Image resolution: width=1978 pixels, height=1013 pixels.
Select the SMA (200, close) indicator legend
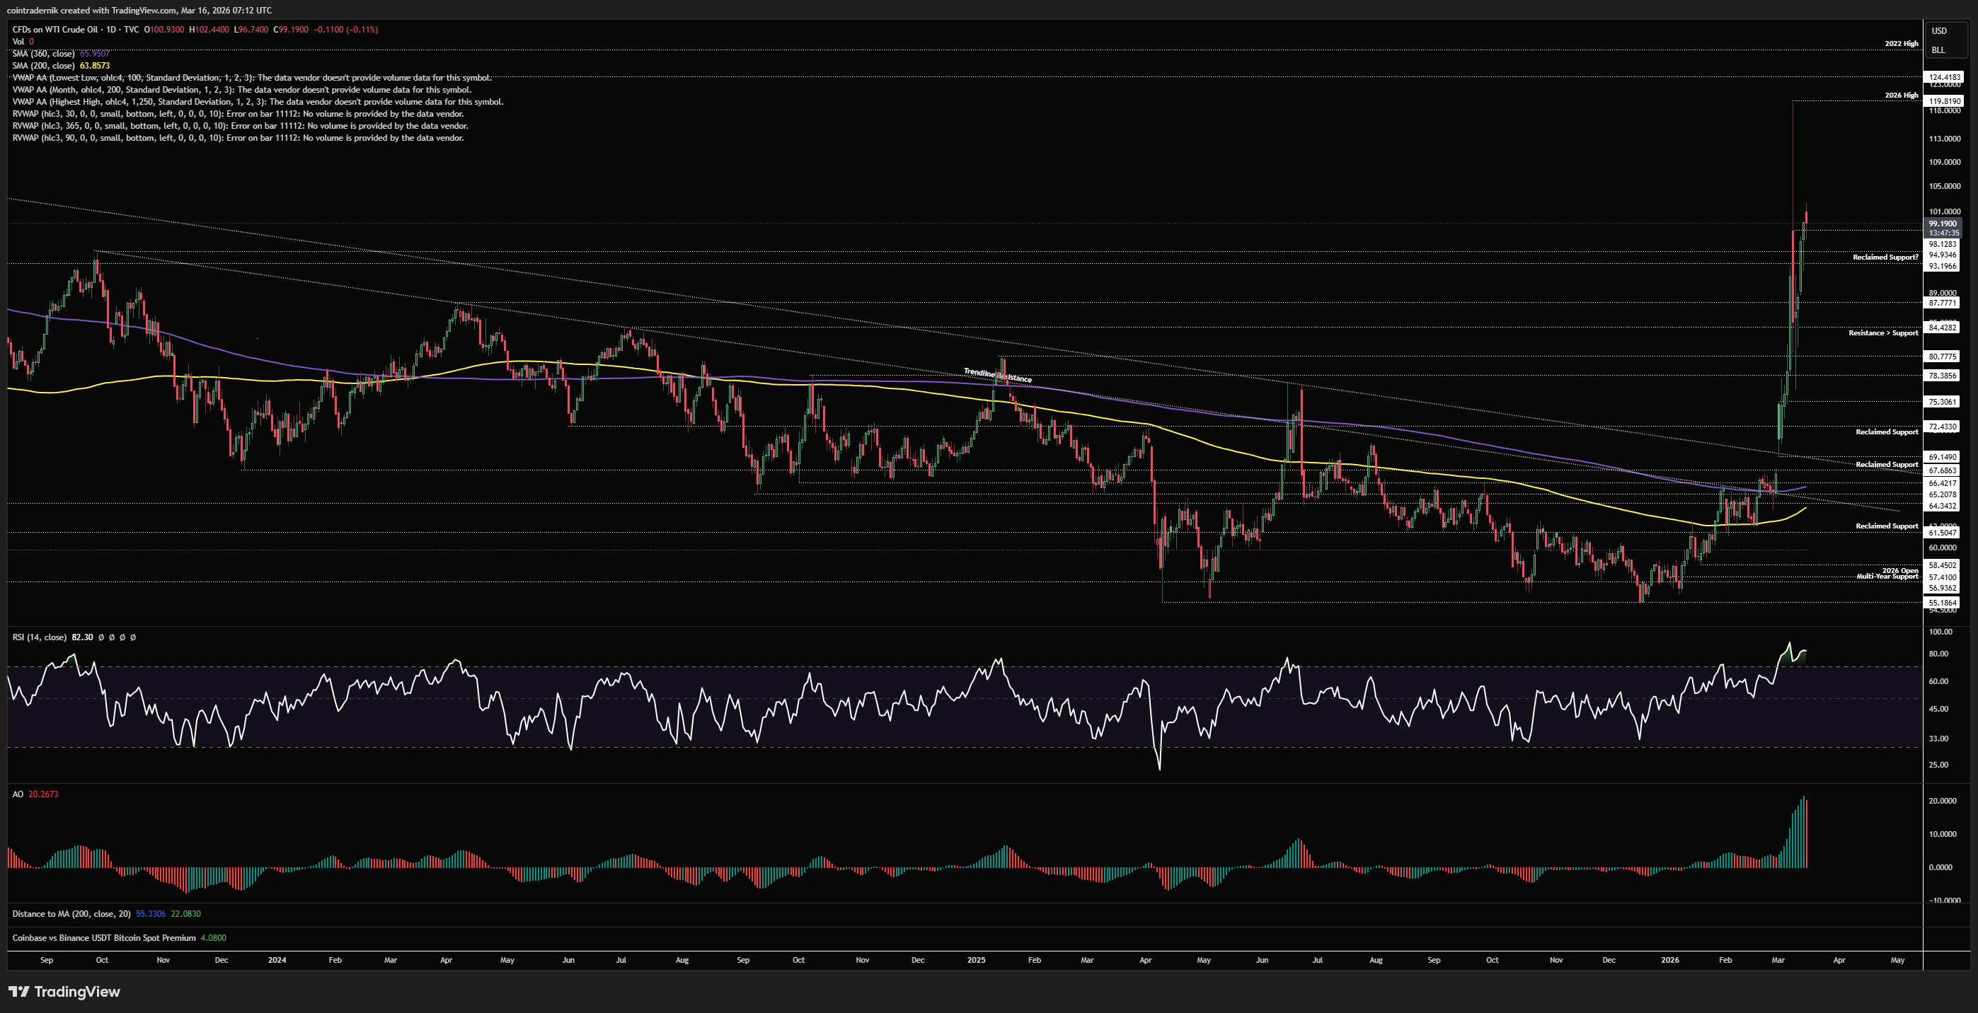[43, 66]
